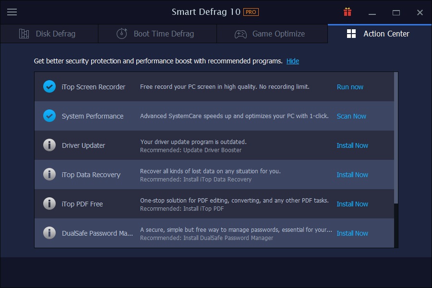Image resolution: width=432 pixels, height=288 pixels.
Task: Click the Game Optimize gamepad icon
Action: tap(240, 34)
